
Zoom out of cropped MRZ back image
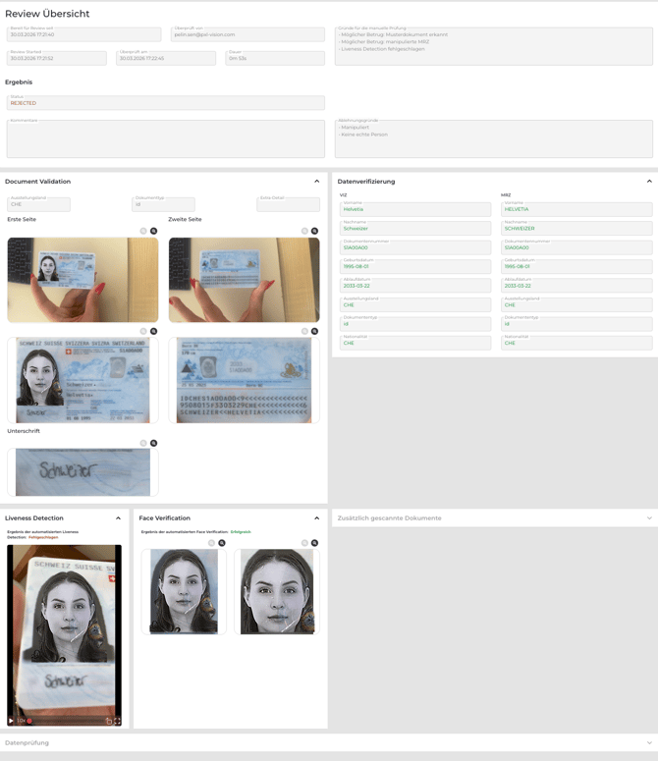(x=304, y=331)
